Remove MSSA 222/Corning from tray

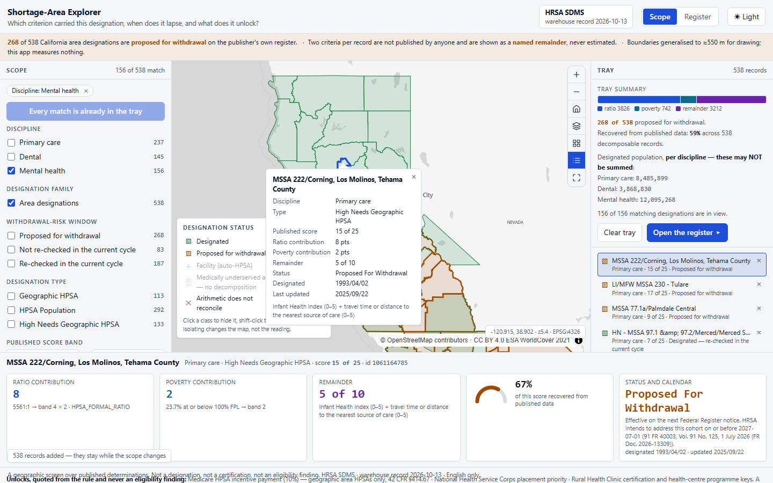(759, 261)
